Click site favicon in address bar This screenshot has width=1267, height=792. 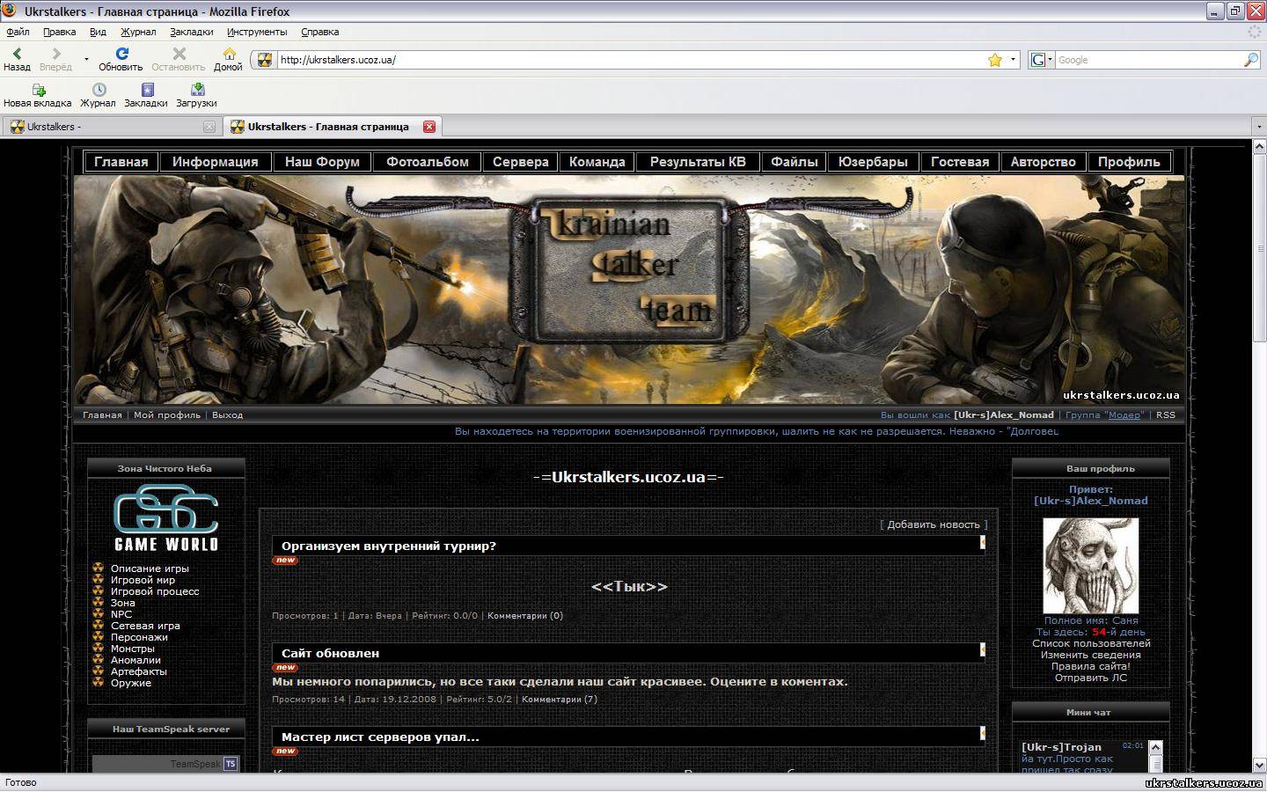pos(264,60)
